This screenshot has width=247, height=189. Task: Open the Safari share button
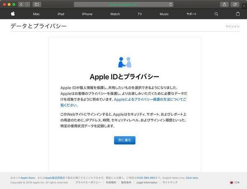coord(224,5)
